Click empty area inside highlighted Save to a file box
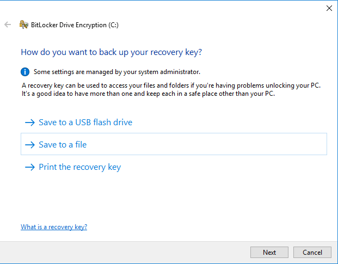This screenshot has width=338, height=264. [x=205, y=144]
